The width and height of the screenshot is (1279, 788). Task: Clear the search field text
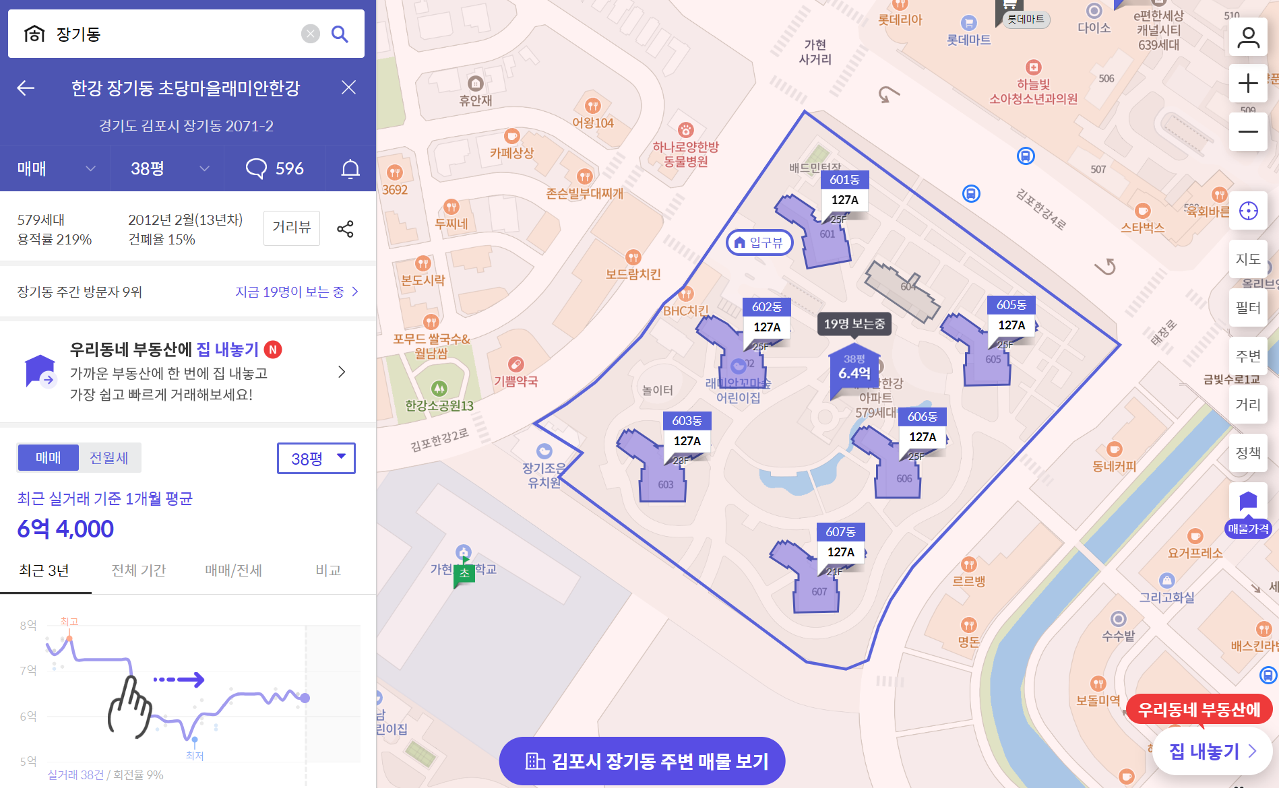click(310, 34)
